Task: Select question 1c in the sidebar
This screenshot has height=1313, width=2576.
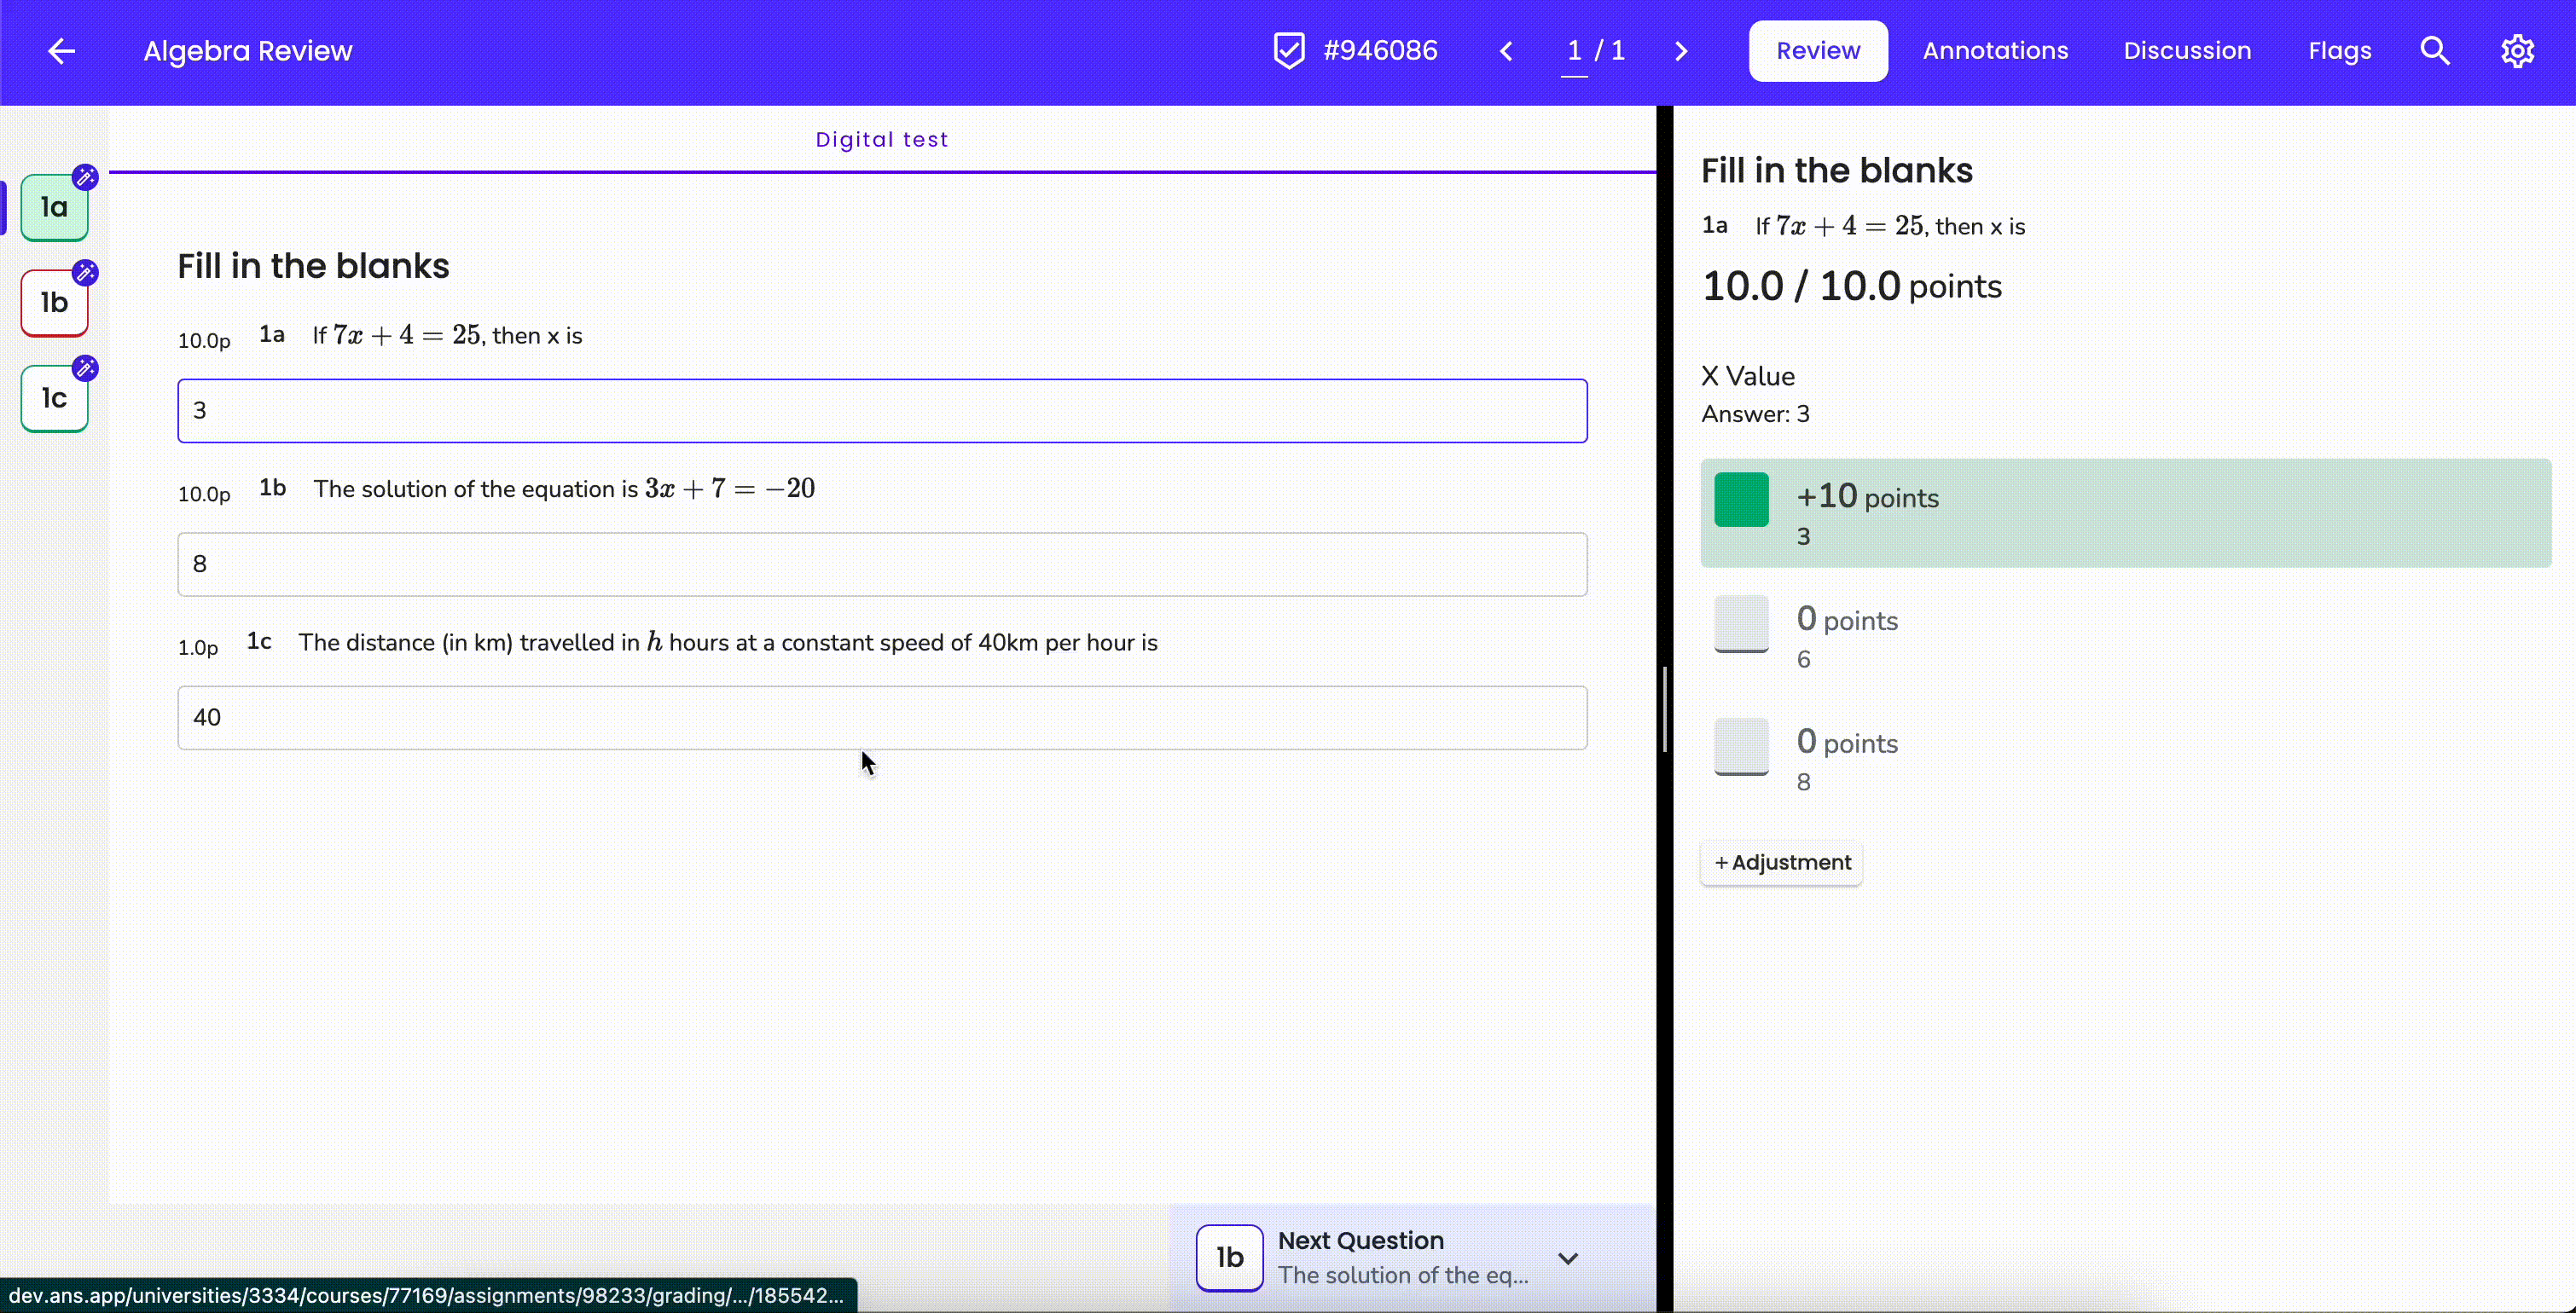Action: point(54,399)
